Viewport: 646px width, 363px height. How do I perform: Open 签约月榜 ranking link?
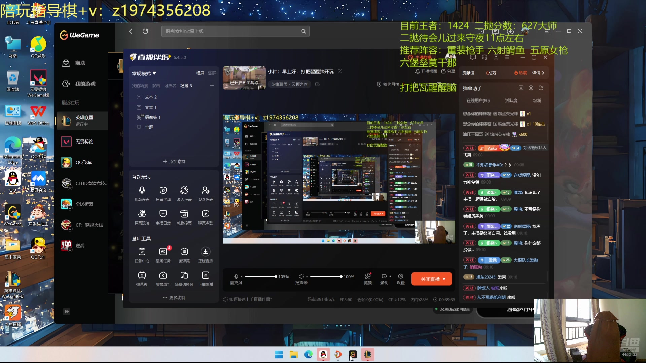tap(388, 84)
